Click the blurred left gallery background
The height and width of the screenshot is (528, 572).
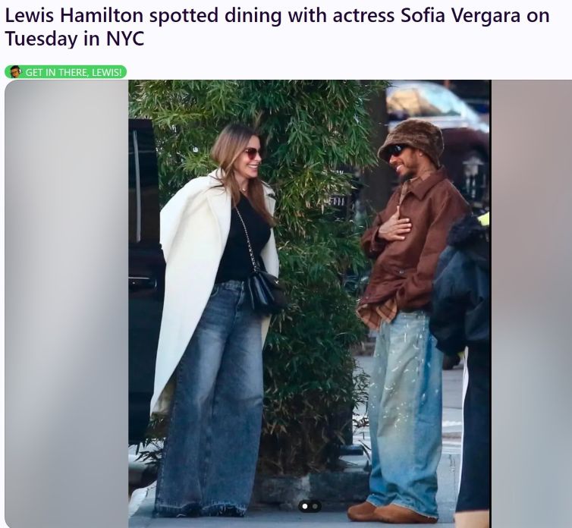67,303
